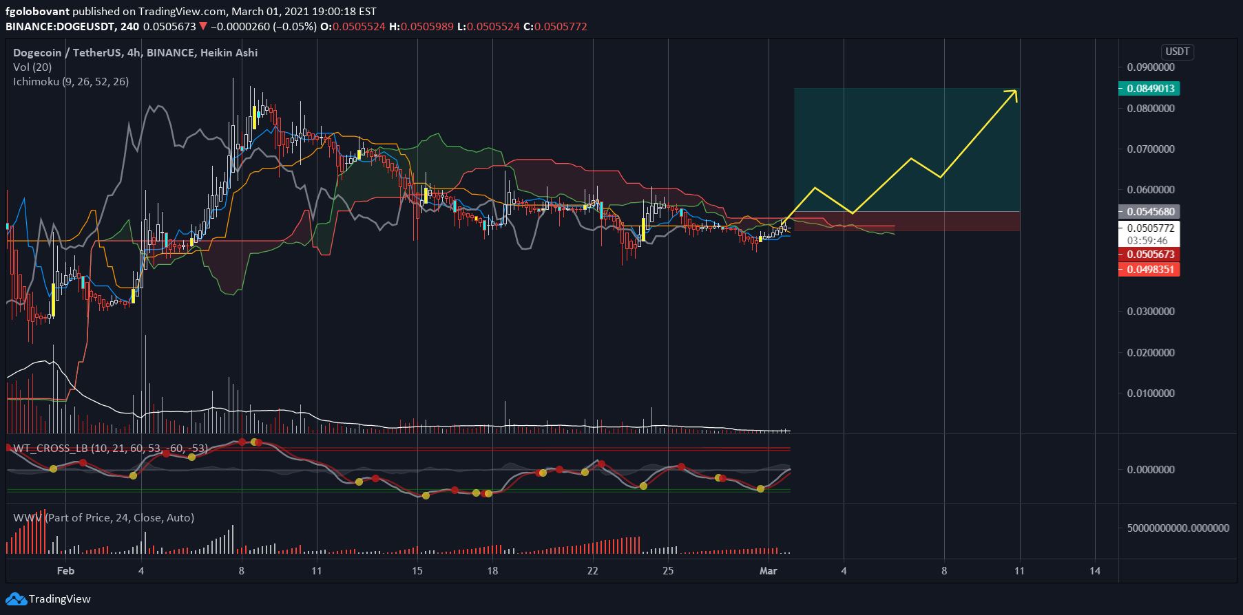Click the 0.0300000 price axis label
The image size is (1243, 615).
(1151, 312)
